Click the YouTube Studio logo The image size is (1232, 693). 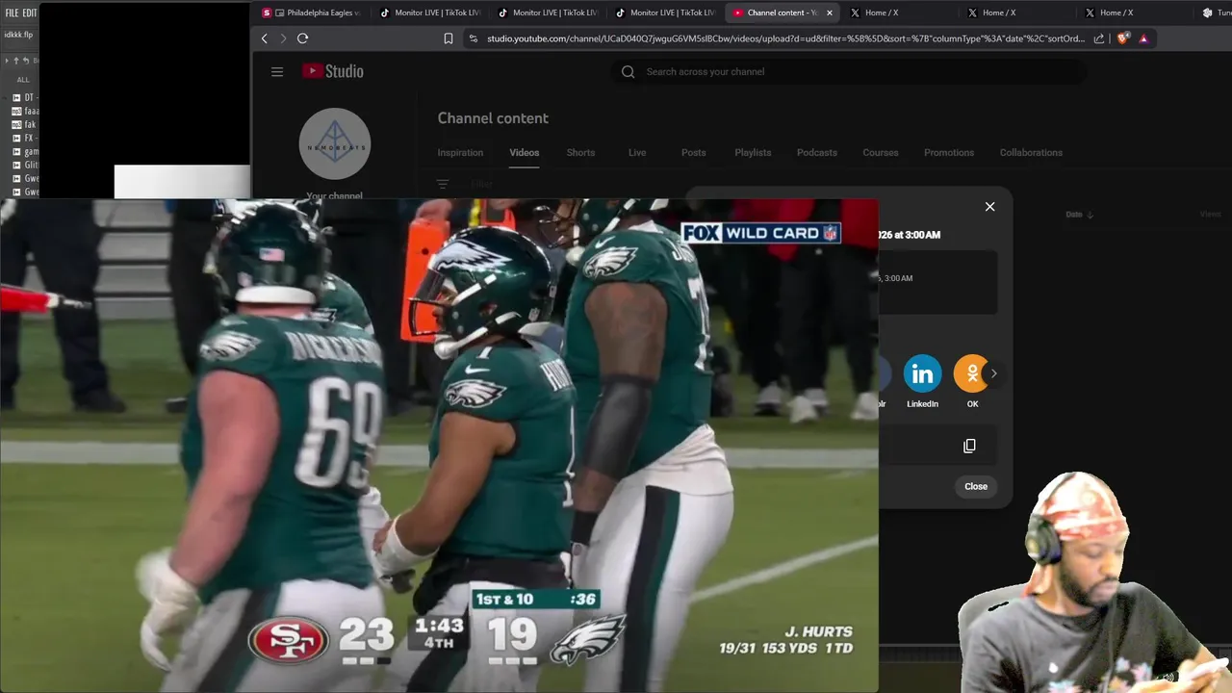click(x=333, y=71)
